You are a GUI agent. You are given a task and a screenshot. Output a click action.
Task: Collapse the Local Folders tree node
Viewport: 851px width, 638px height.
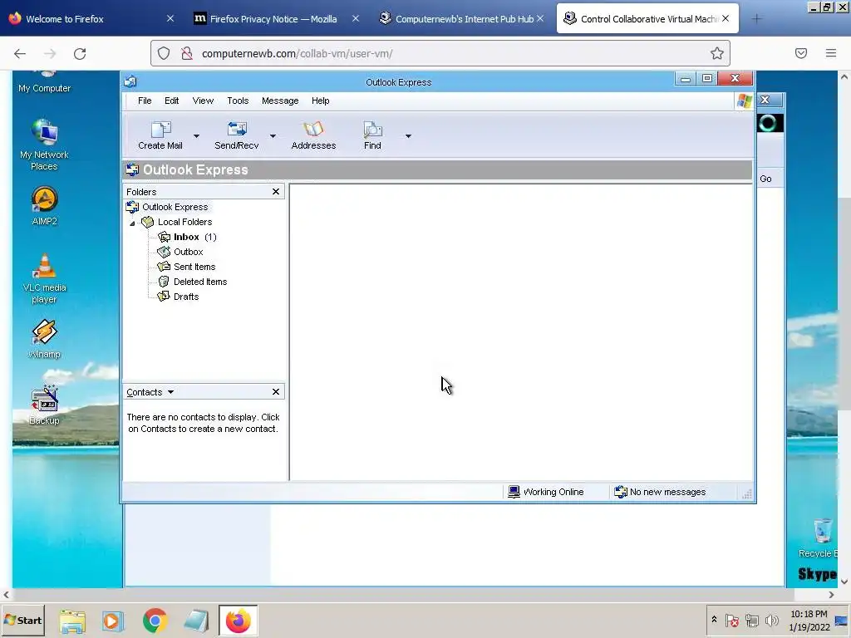[132, 223]
